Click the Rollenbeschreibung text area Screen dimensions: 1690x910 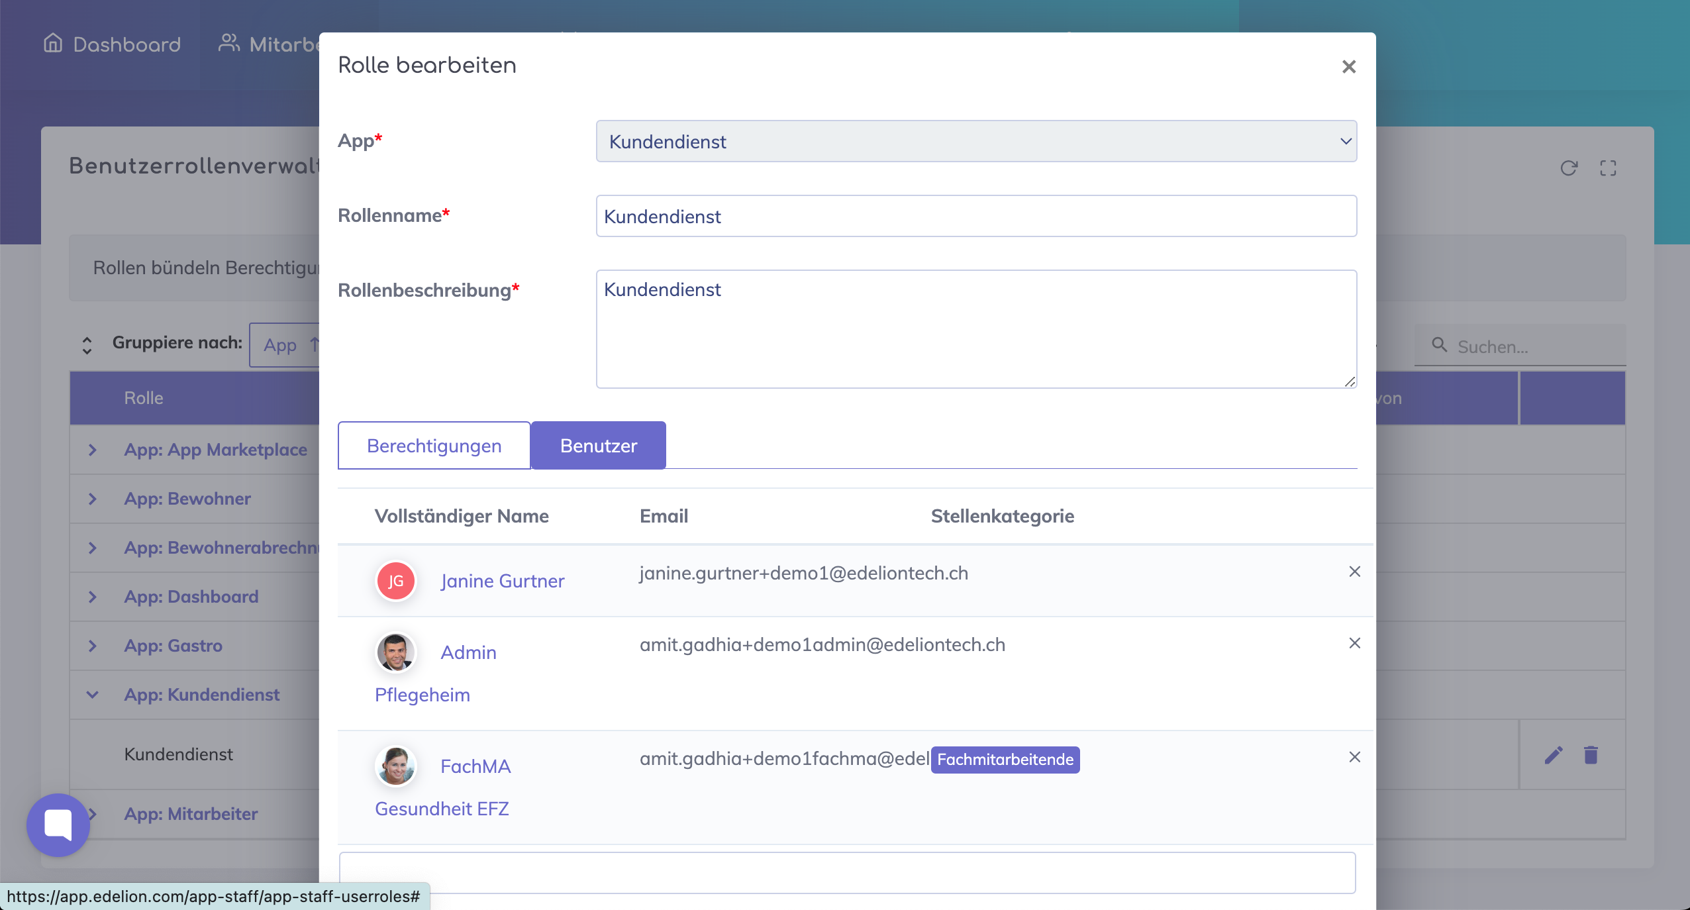976,329
